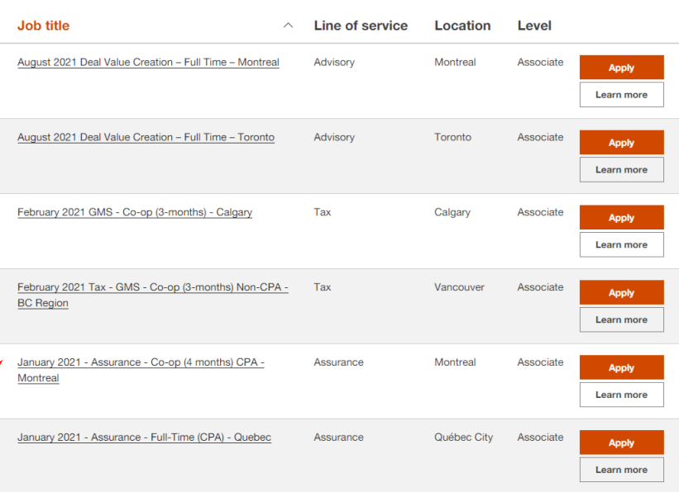Screen dimensions: 679x492
Task: Open August 2021 Deal Value Creation Toronto job
Action: pos(146,138)
